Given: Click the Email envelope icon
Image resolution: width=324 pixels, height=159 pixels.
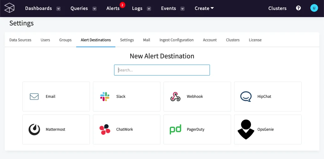Looking at the screenshot, I should pos(34,97).
